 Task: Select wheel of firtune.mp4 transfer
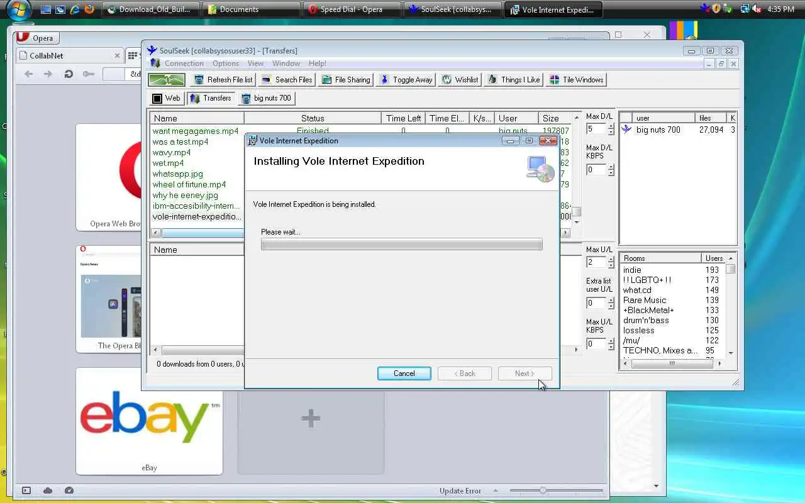189,185
